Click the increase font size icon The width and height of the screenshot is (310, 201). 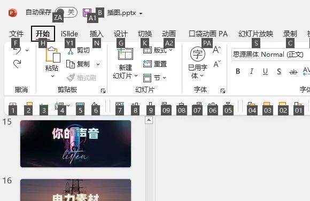click(x=216, y=50)
